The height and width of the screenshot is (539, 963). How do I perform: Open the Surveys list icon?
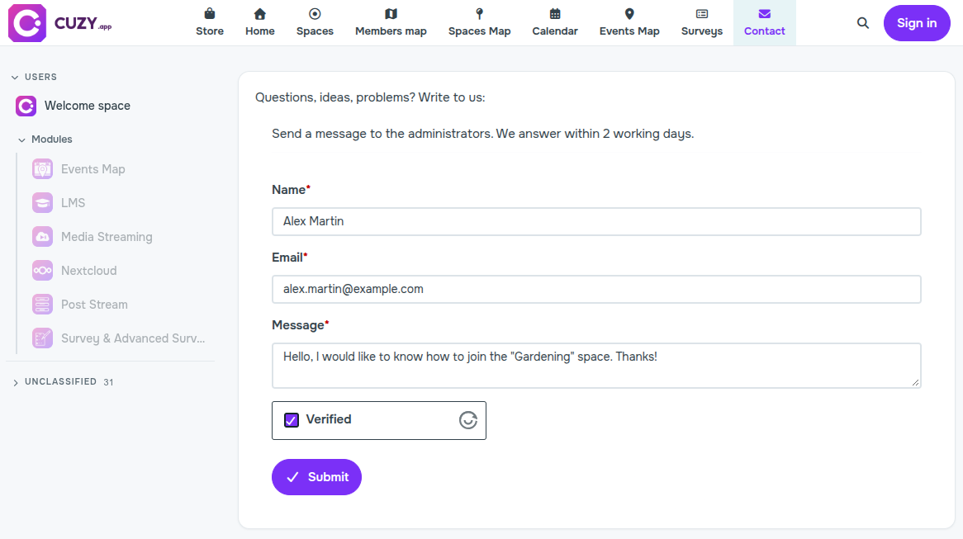[701, 13]
